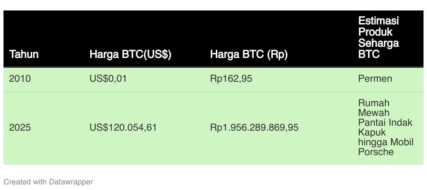Open the Created with Datawrapper link
This screenshot has width=427, height=190.
pos(48,182)
